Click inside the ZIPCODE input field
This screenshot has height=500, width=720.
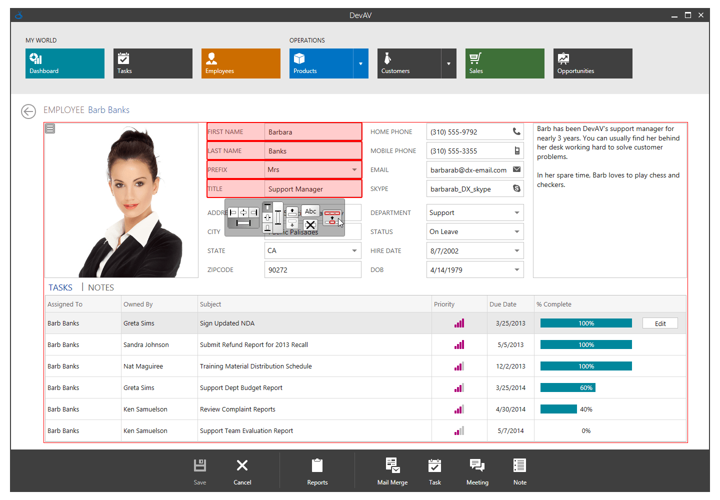tap(312, 269)
